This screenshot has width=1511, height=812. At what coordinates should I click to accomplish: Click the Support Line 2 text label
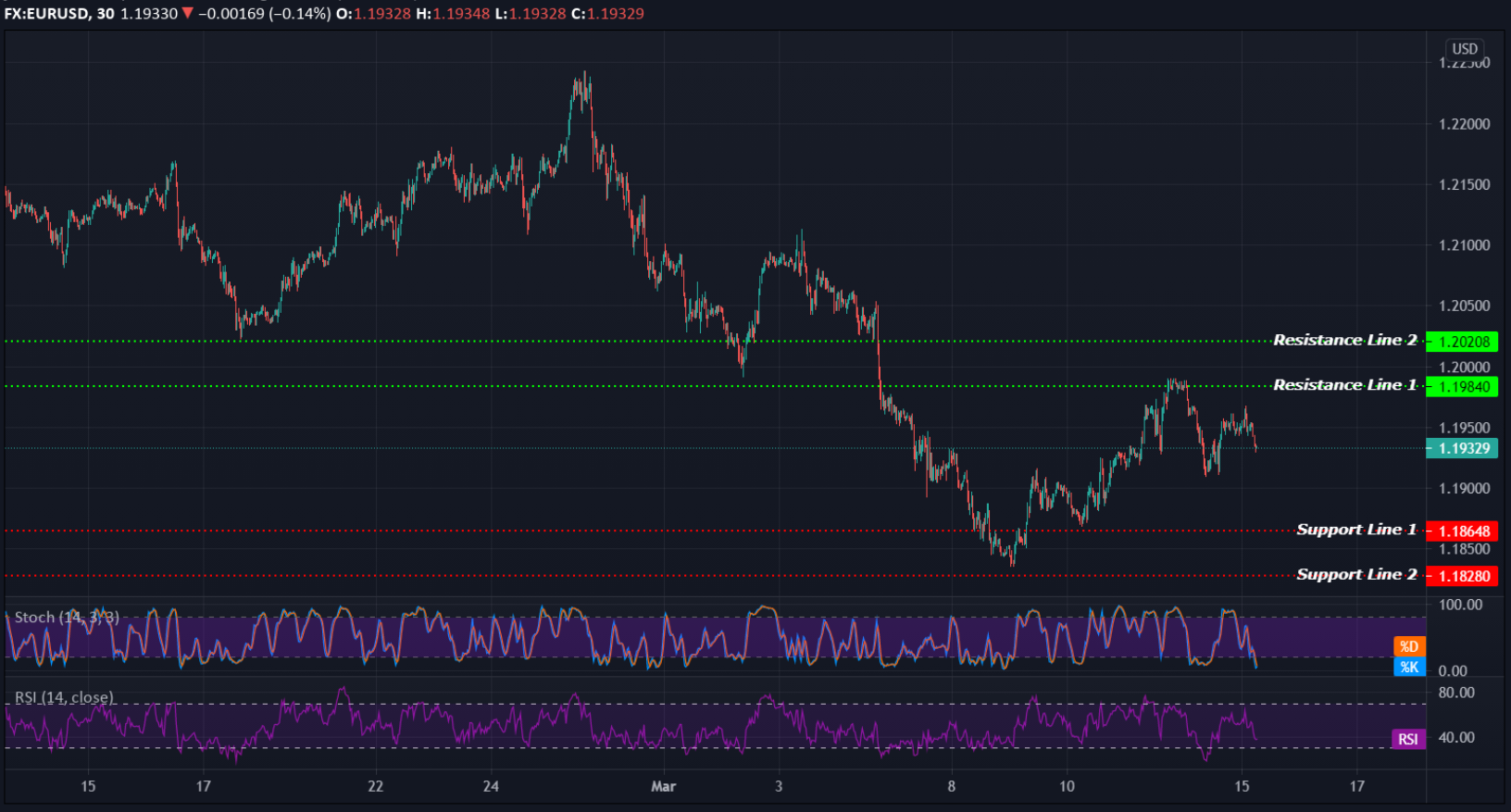point(1355,574)
